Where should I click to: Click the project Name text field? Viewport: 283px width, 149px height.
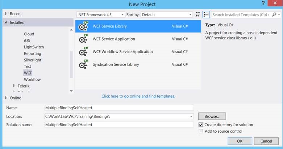click(118, 108)
